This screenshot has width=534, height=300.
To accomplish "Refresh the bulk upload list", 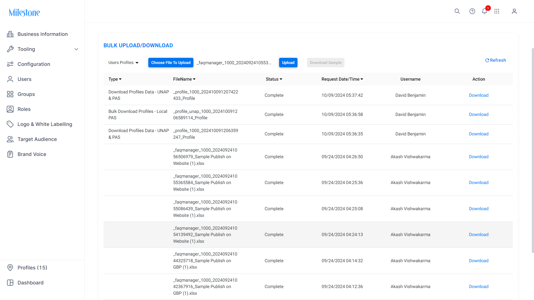I will 496,60.
